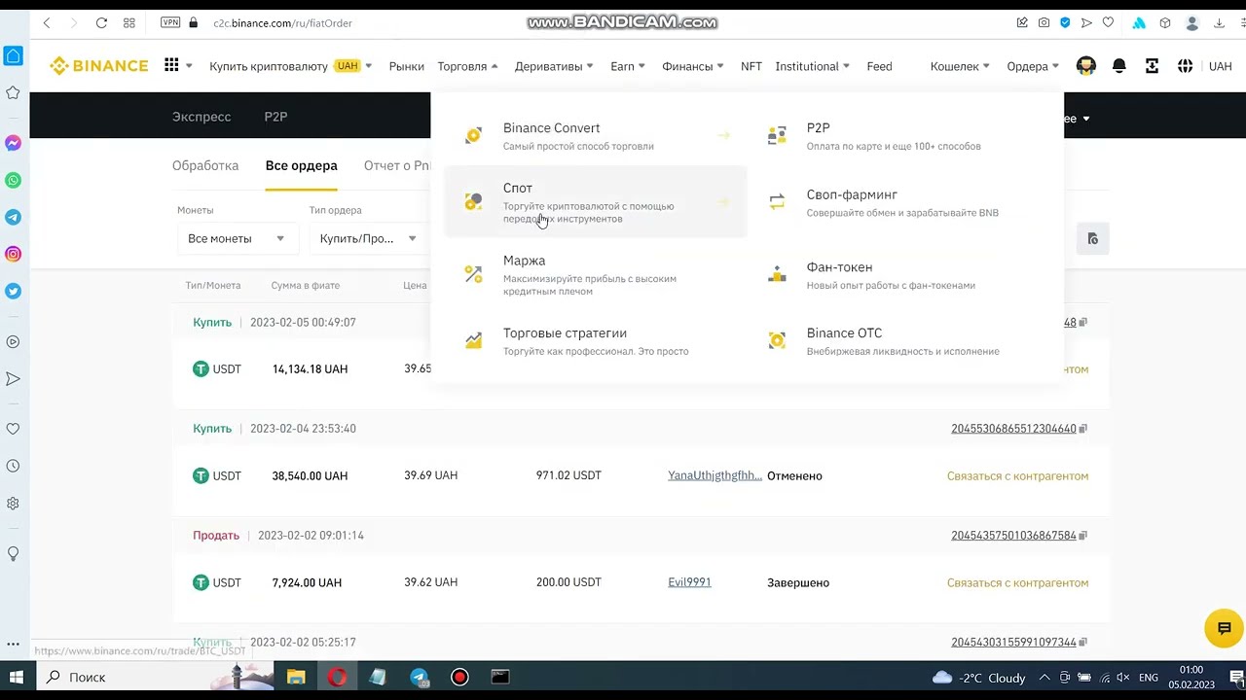
Task: Open the Купить/Про... order type filter
Action: 368,238
